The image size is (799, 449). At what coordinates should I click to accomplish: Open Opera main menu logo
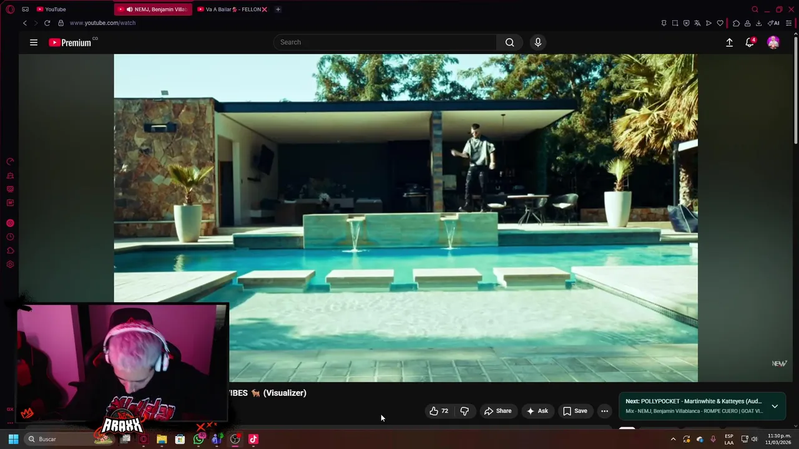[x=10, y=9]
